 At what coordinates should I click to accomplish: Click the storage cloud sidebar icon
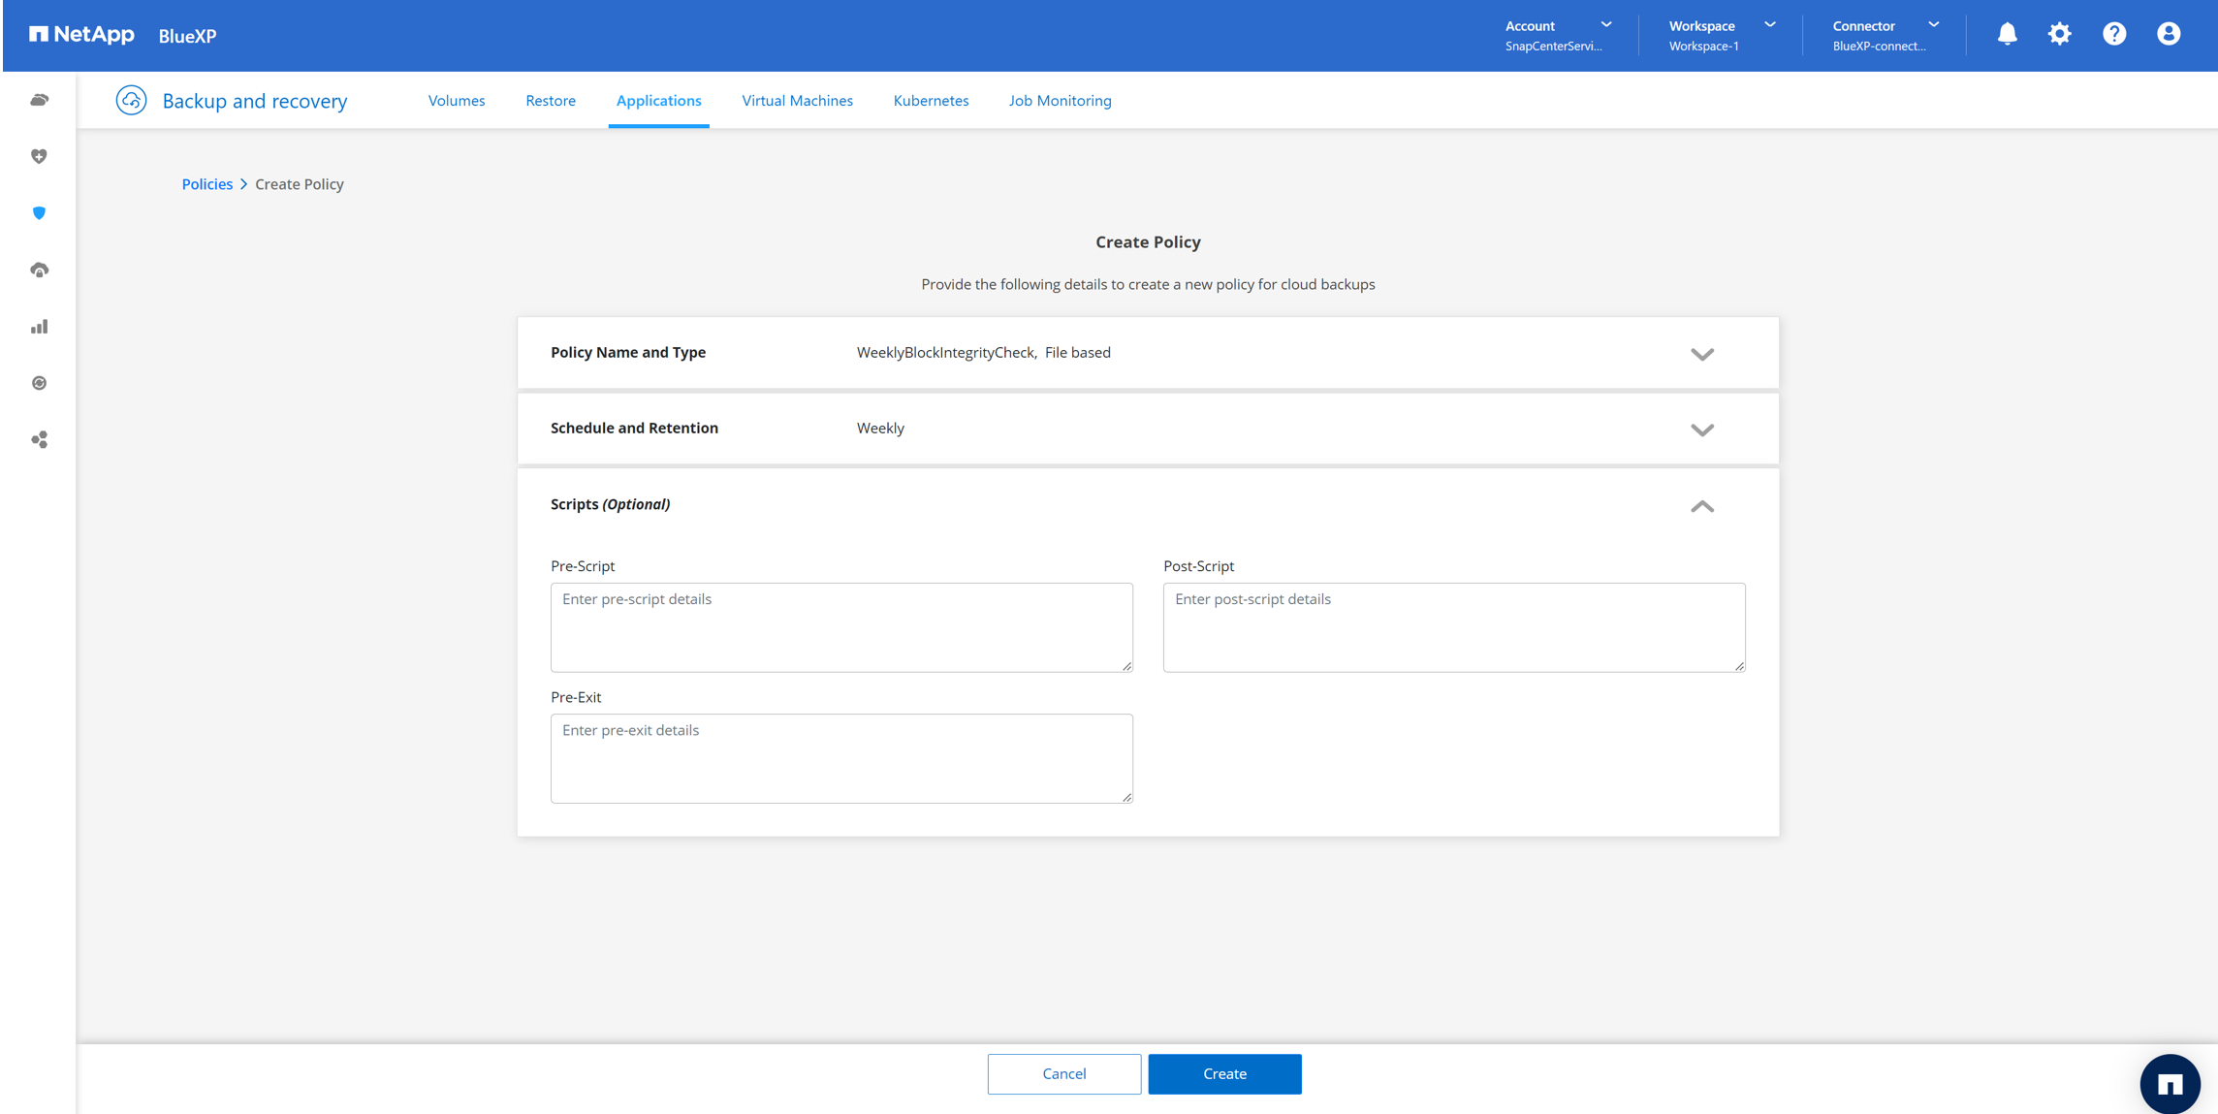[x=39, y=100]
